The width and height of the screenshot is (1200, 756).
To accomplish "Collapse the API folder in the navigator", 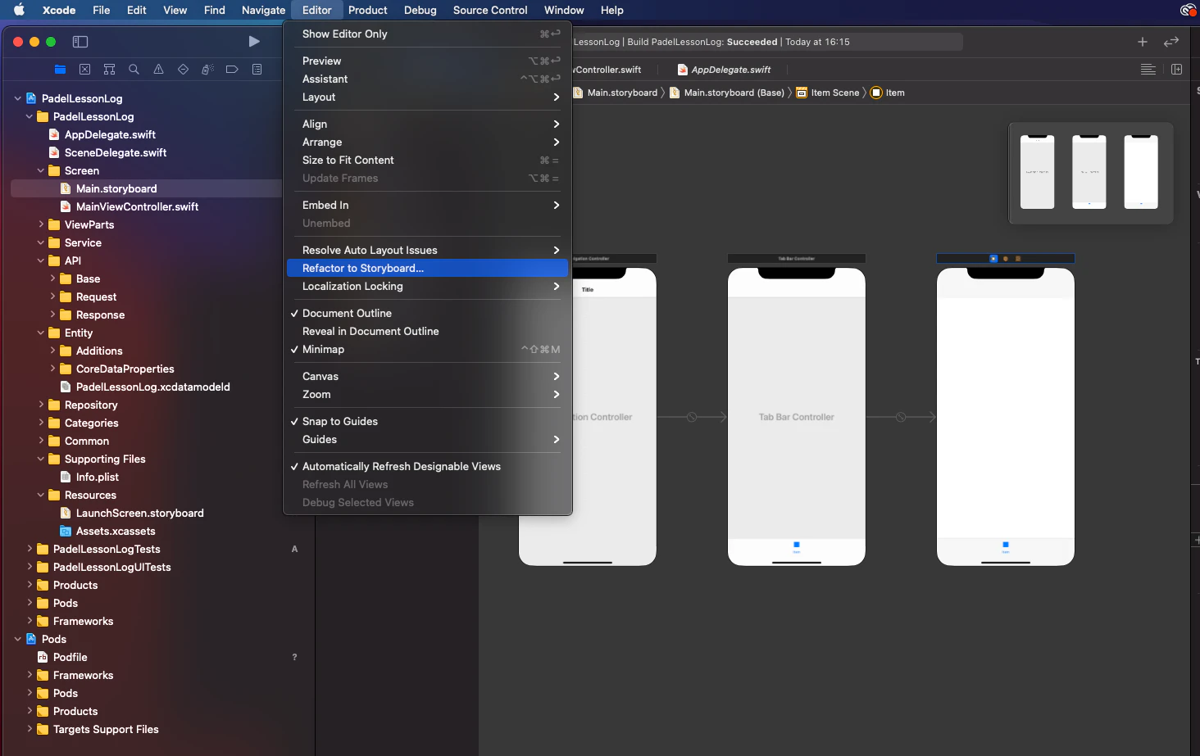I will click(x=41, y=260).
